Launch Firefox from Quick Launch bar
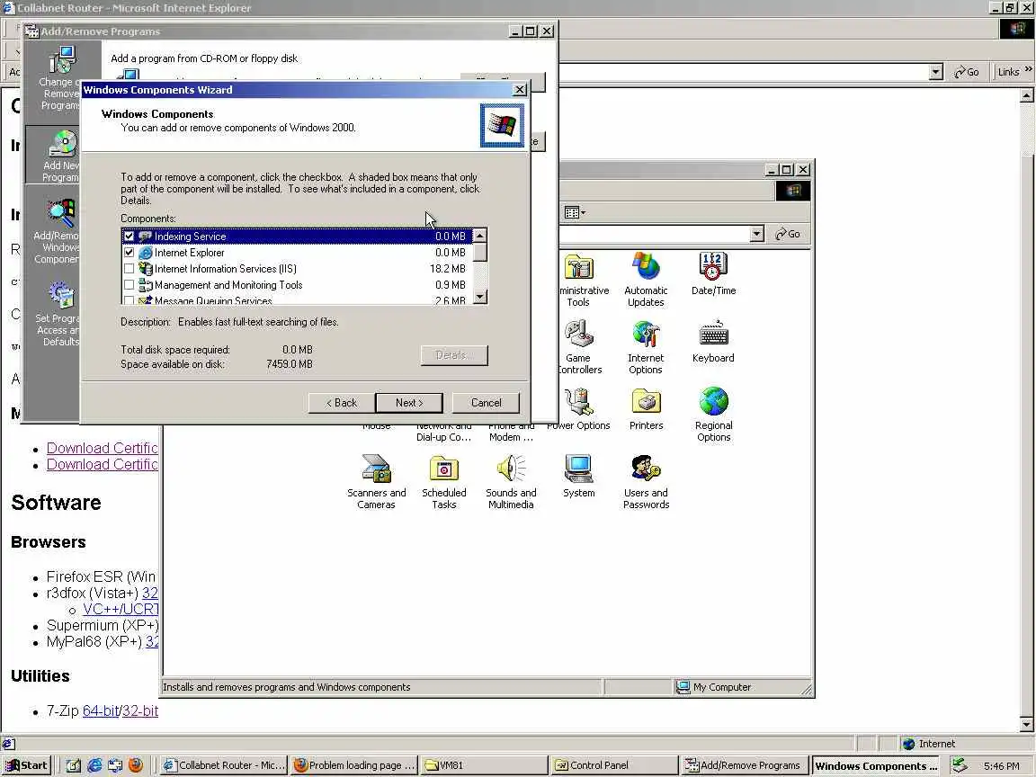1036x777 pixels. (136, 765)
